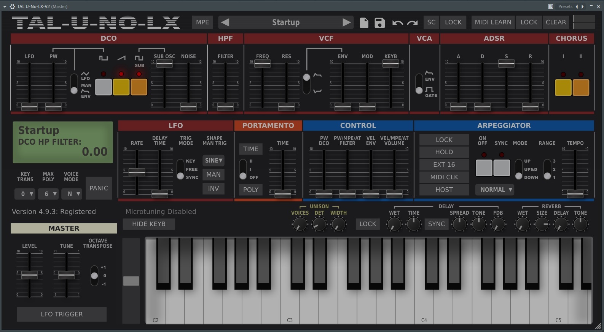604x332 pixels.
Task: Undo the last change
Action: pyautogui.click(x=397, y=23)
